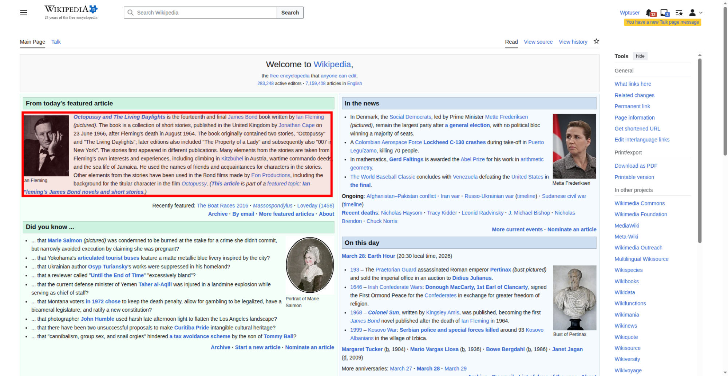The image size is (728, 376).
Task: Click the magnifying glass search icon
Action: pos(130,13)
